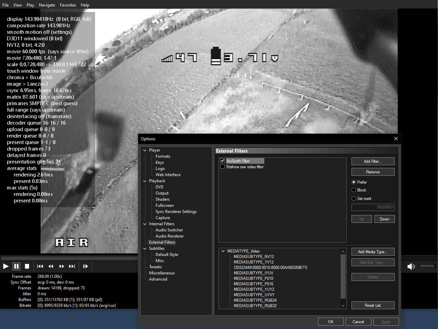Collapse the MEDIATYPE_Video tree node

tap(223, 251)
